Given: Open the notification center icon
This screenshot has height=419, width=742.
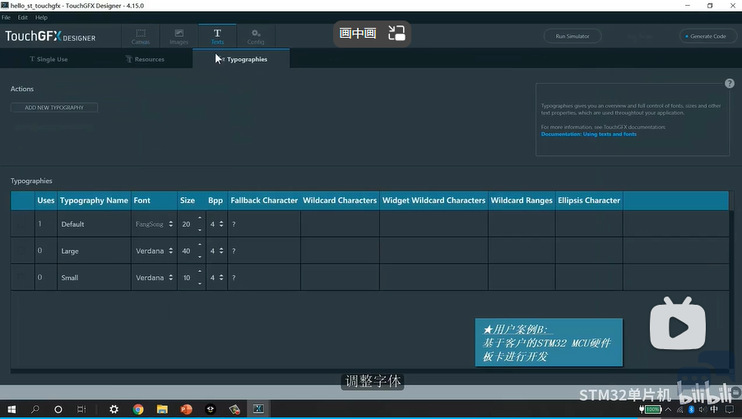Looking at the screenshot, I should (x=729, y=409).
